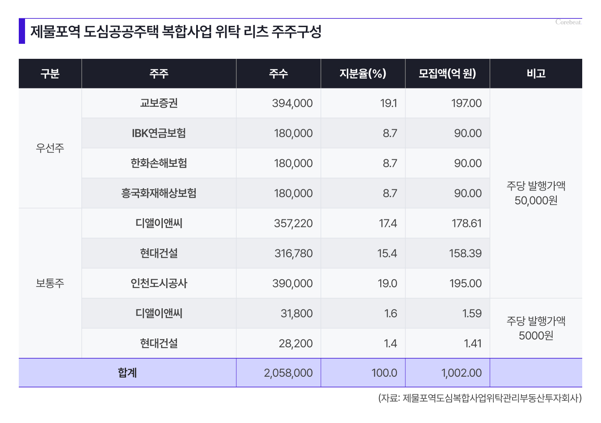601x423 pixels.
Task: Select the 주수 column header
Action: 278,74
